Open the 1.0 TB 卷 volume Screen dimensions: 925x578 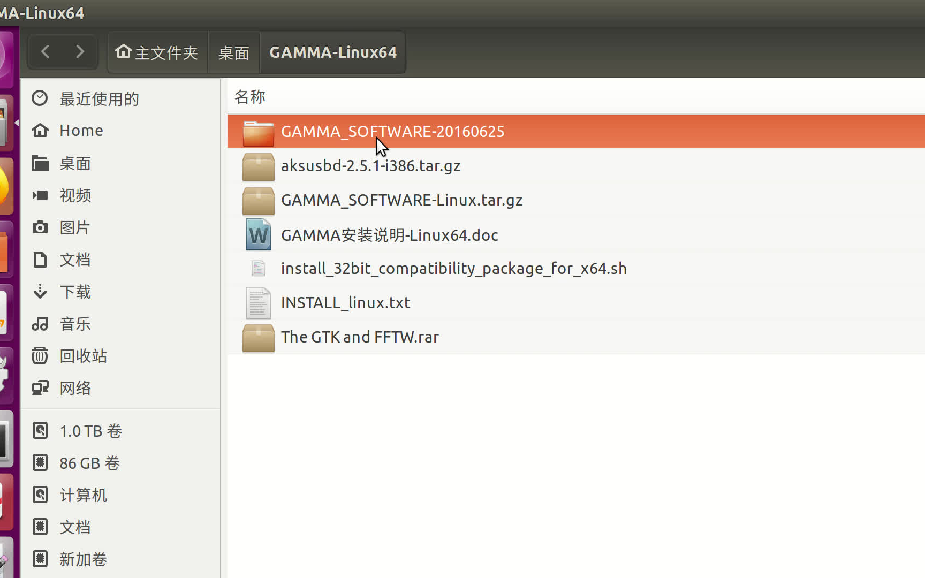pyautogui.click(x=90, y=431)
